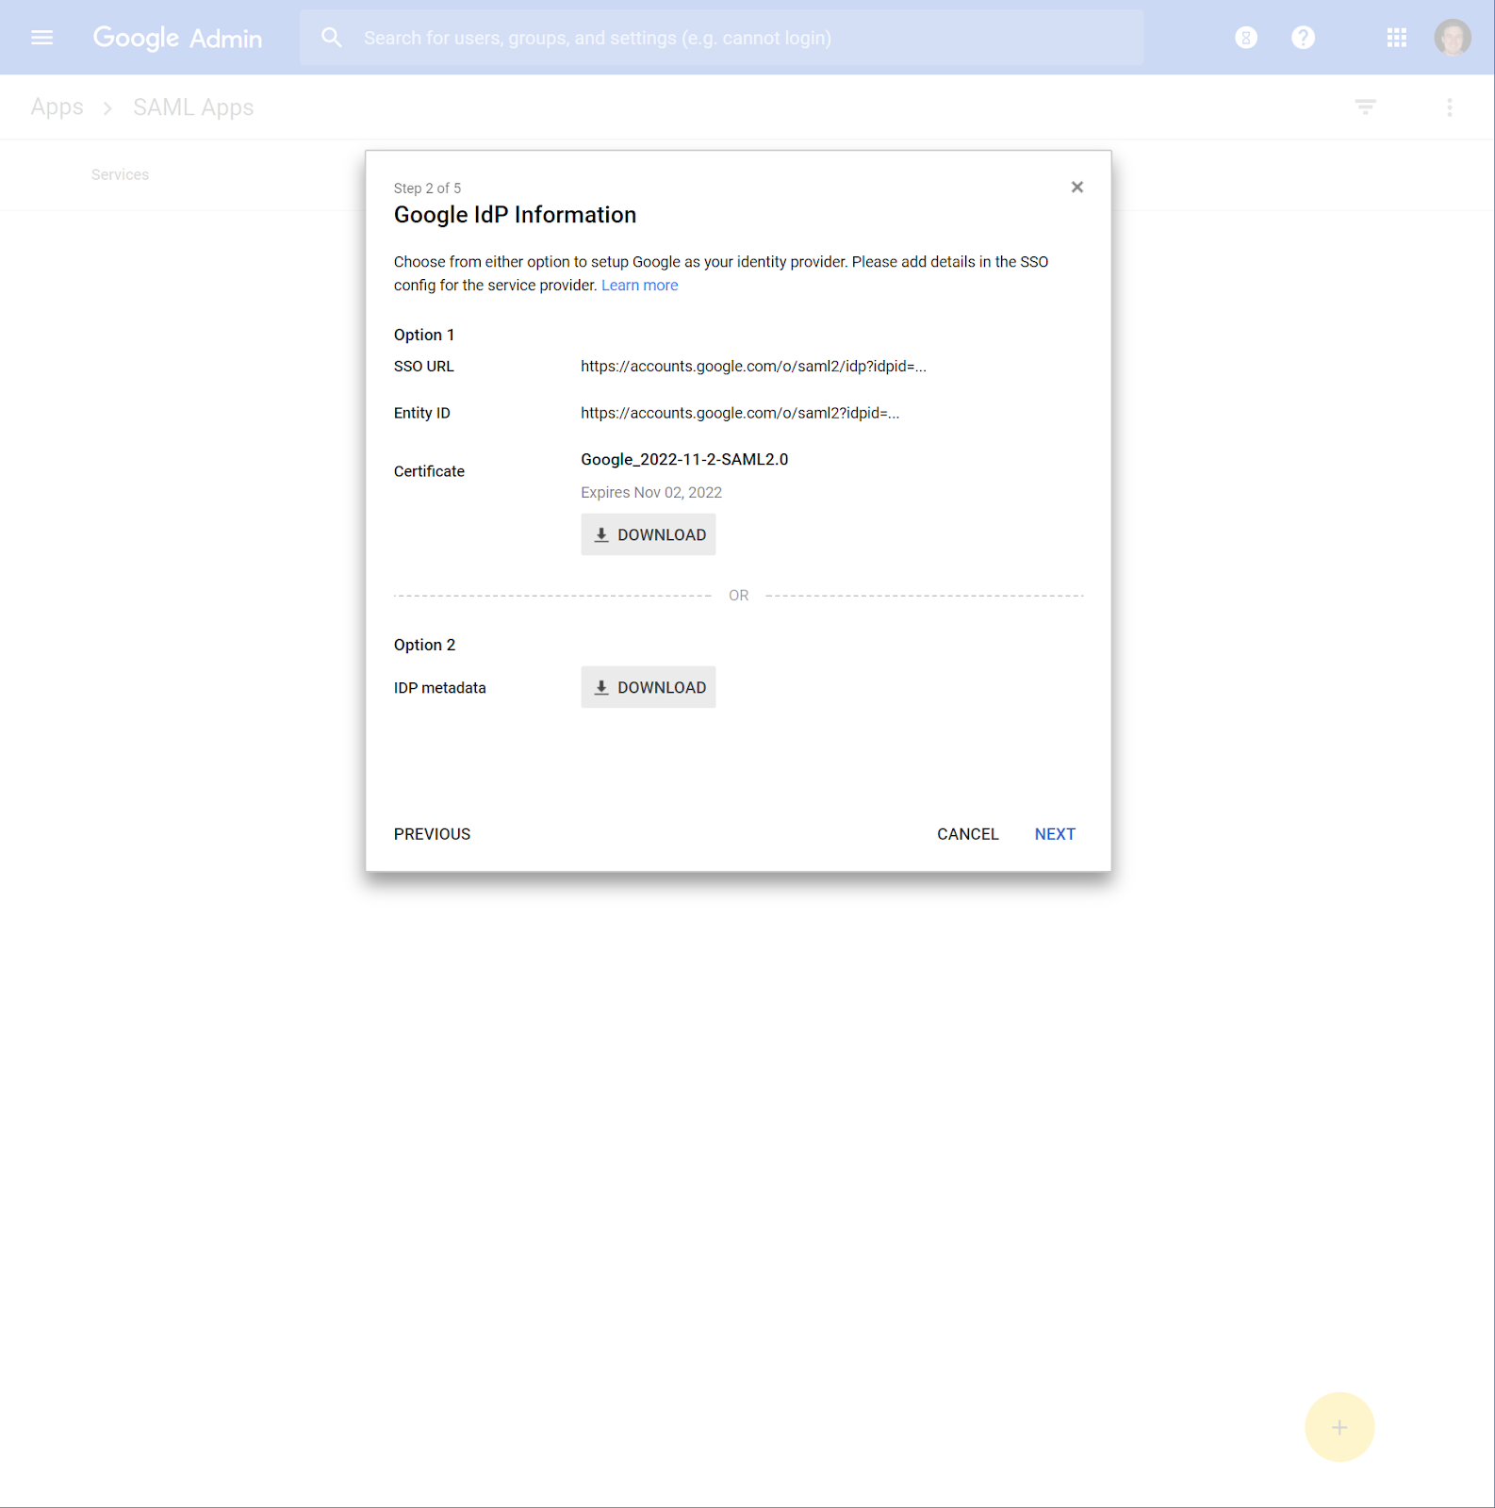Click certificate name Google_2022-11-2-SAML2.0
The width and height of the screenshot is (1495, 1508).
click(684, 460)
